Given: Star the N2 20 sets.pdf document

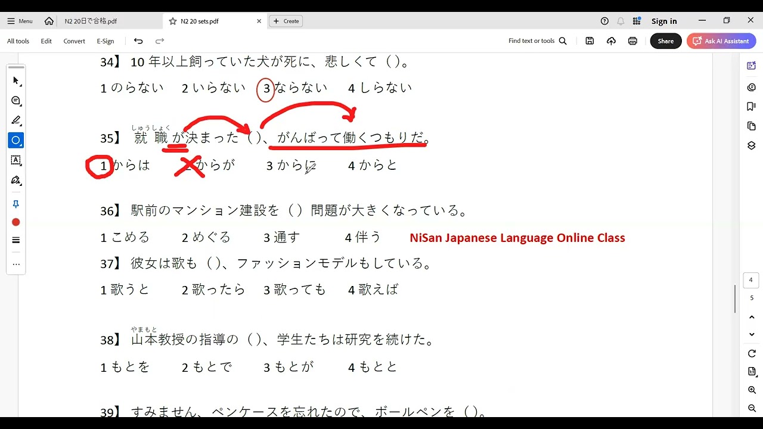Looking at the screenshot, I should (x=173, y=21).
